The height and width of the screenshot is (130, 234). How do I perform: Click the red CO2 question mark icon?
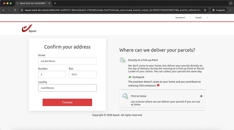point(158,85)
